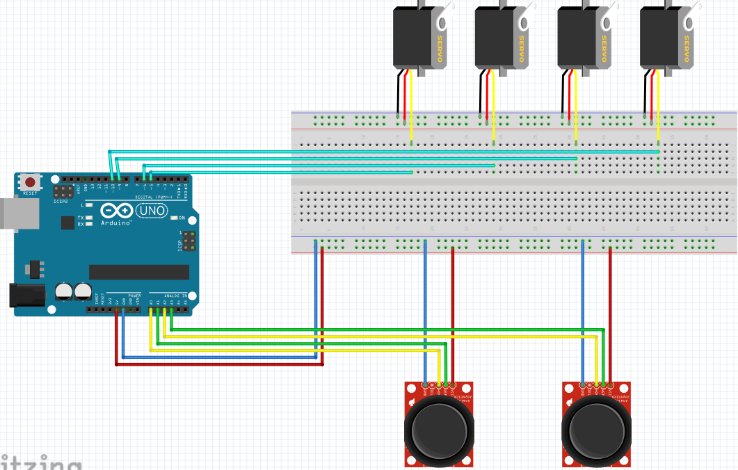Select the third servo from left

pos(587,38)
